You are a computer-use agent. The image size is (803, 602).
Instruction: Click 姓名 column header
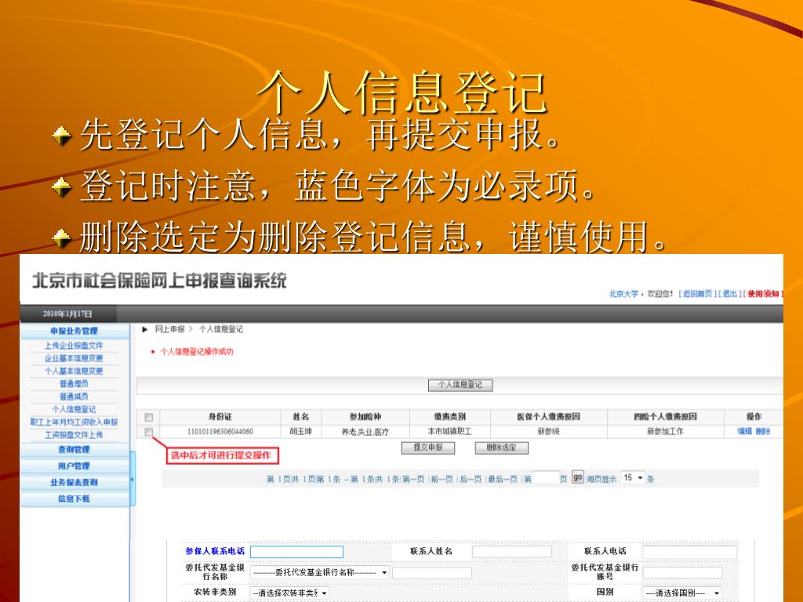click(x=301, y=417)
